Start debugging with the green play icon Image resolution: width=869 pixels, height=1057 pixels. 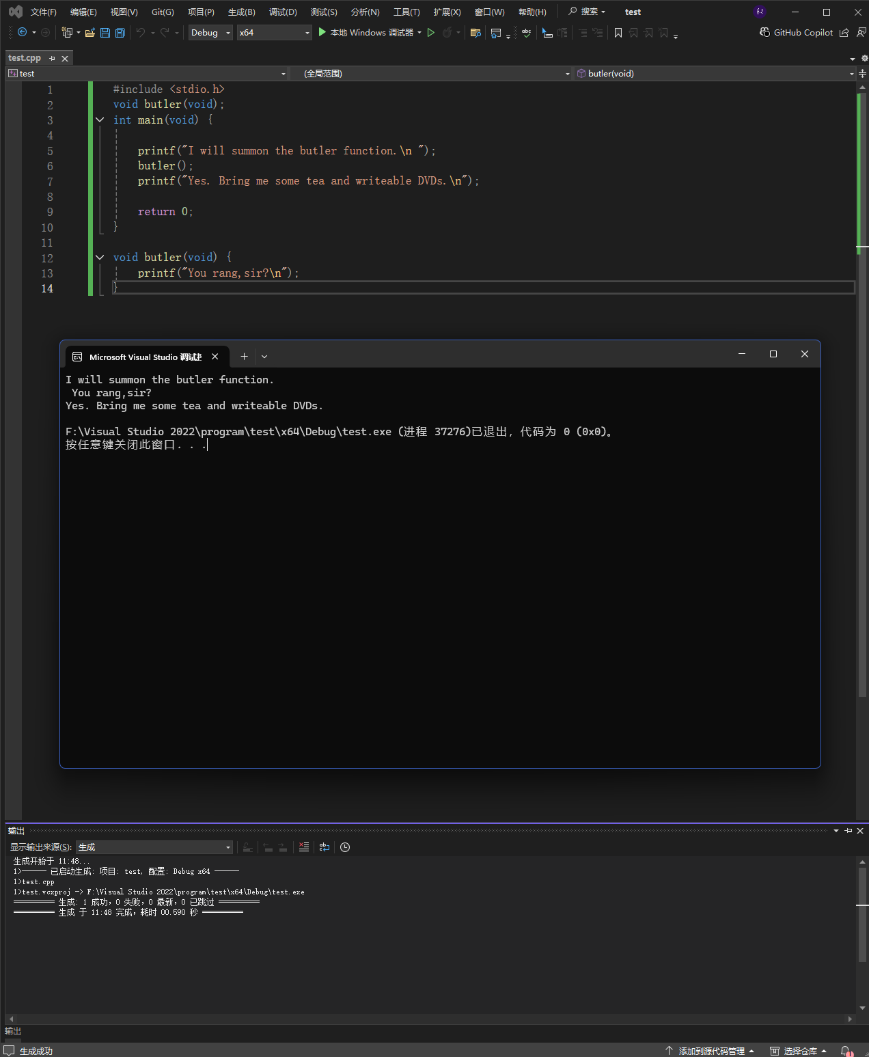pos(322,32)
